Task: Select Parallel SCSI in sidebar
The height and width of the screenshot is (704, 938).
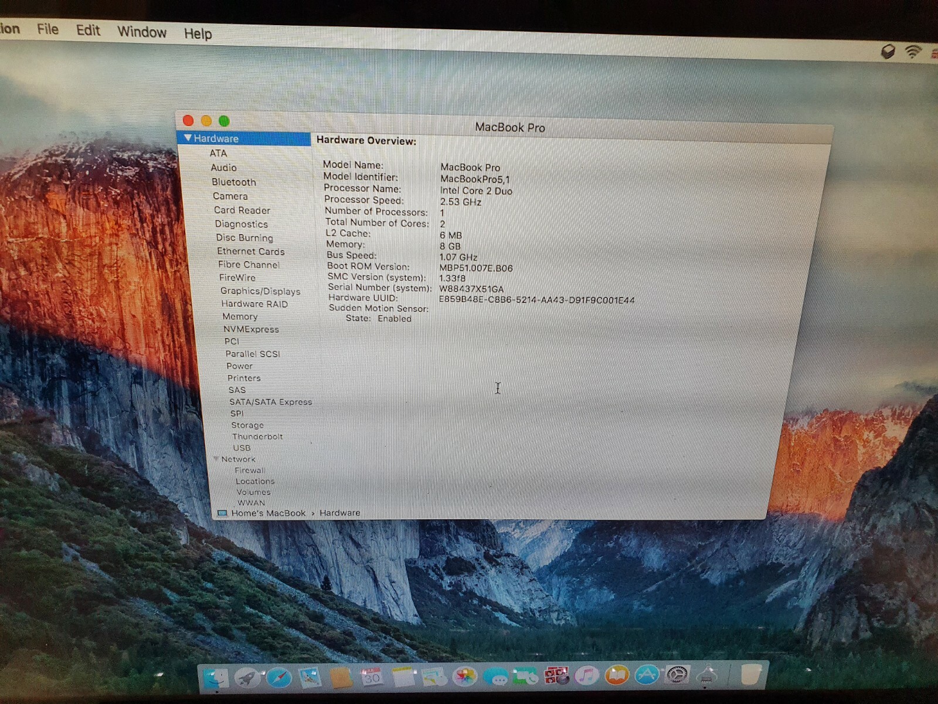Action: [253, 354]
